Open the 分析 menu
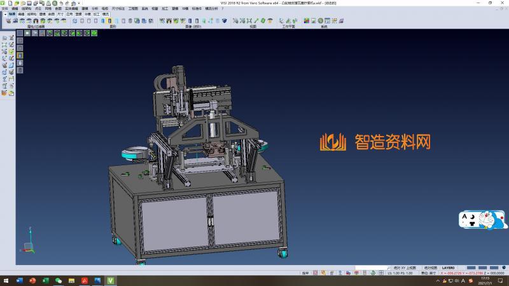 pyautogui.click(x=95, y=8)
